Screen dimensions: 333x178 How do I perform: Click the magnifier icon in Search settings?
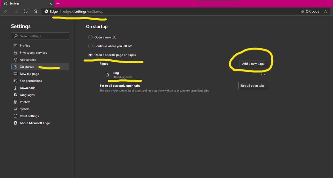pos(16,36)
